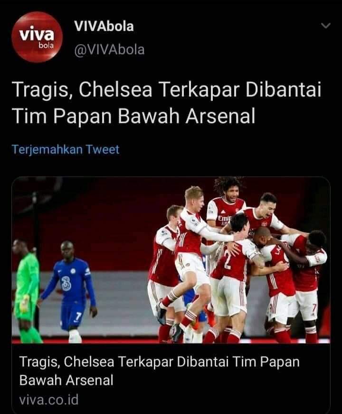Click the 'bola' text in avatar
This screenshot has width=342, height=414.
pyautogui.click(x=46, y=46)
